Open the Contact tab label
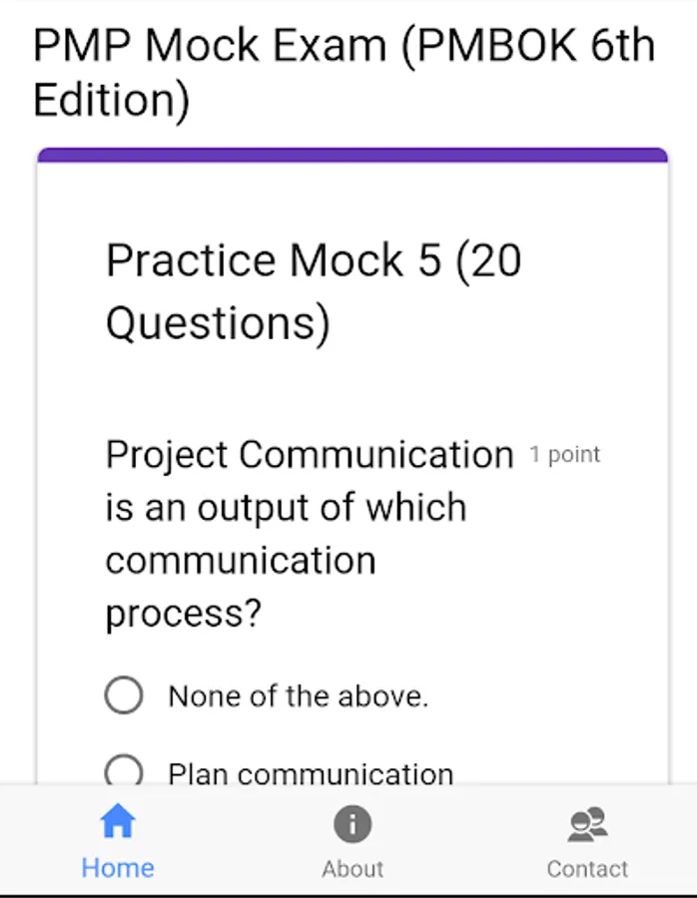This screenshot has width=697, height=898. click(x=587, y=869)
